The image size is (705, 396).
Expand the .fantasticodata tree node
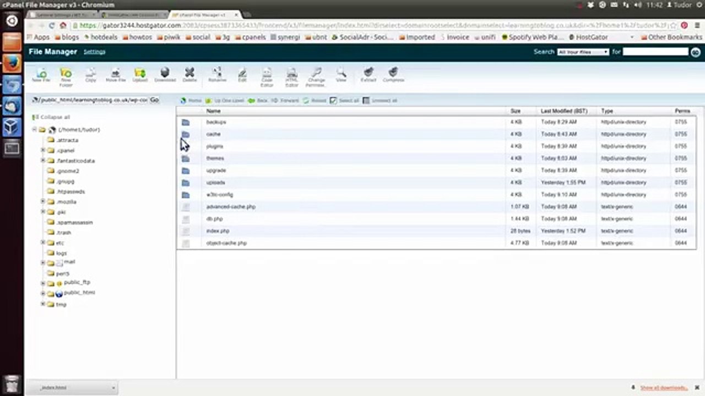click(x=43, y=161)
